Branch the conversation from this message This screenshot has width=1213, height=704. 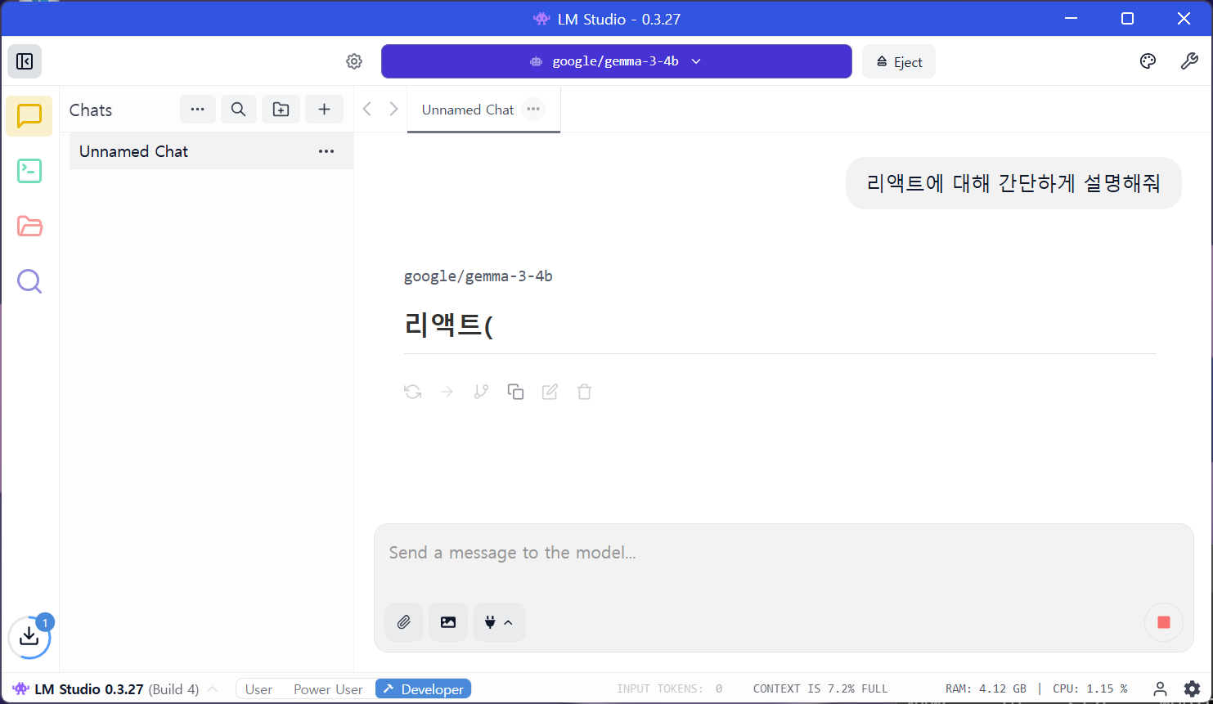[481, 392]
